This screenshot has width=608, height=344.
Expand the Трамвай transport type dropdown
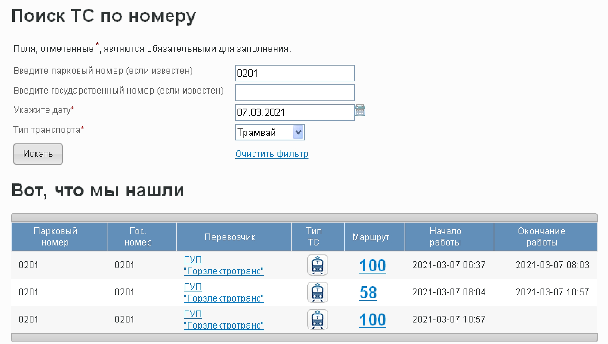(298, 132)
